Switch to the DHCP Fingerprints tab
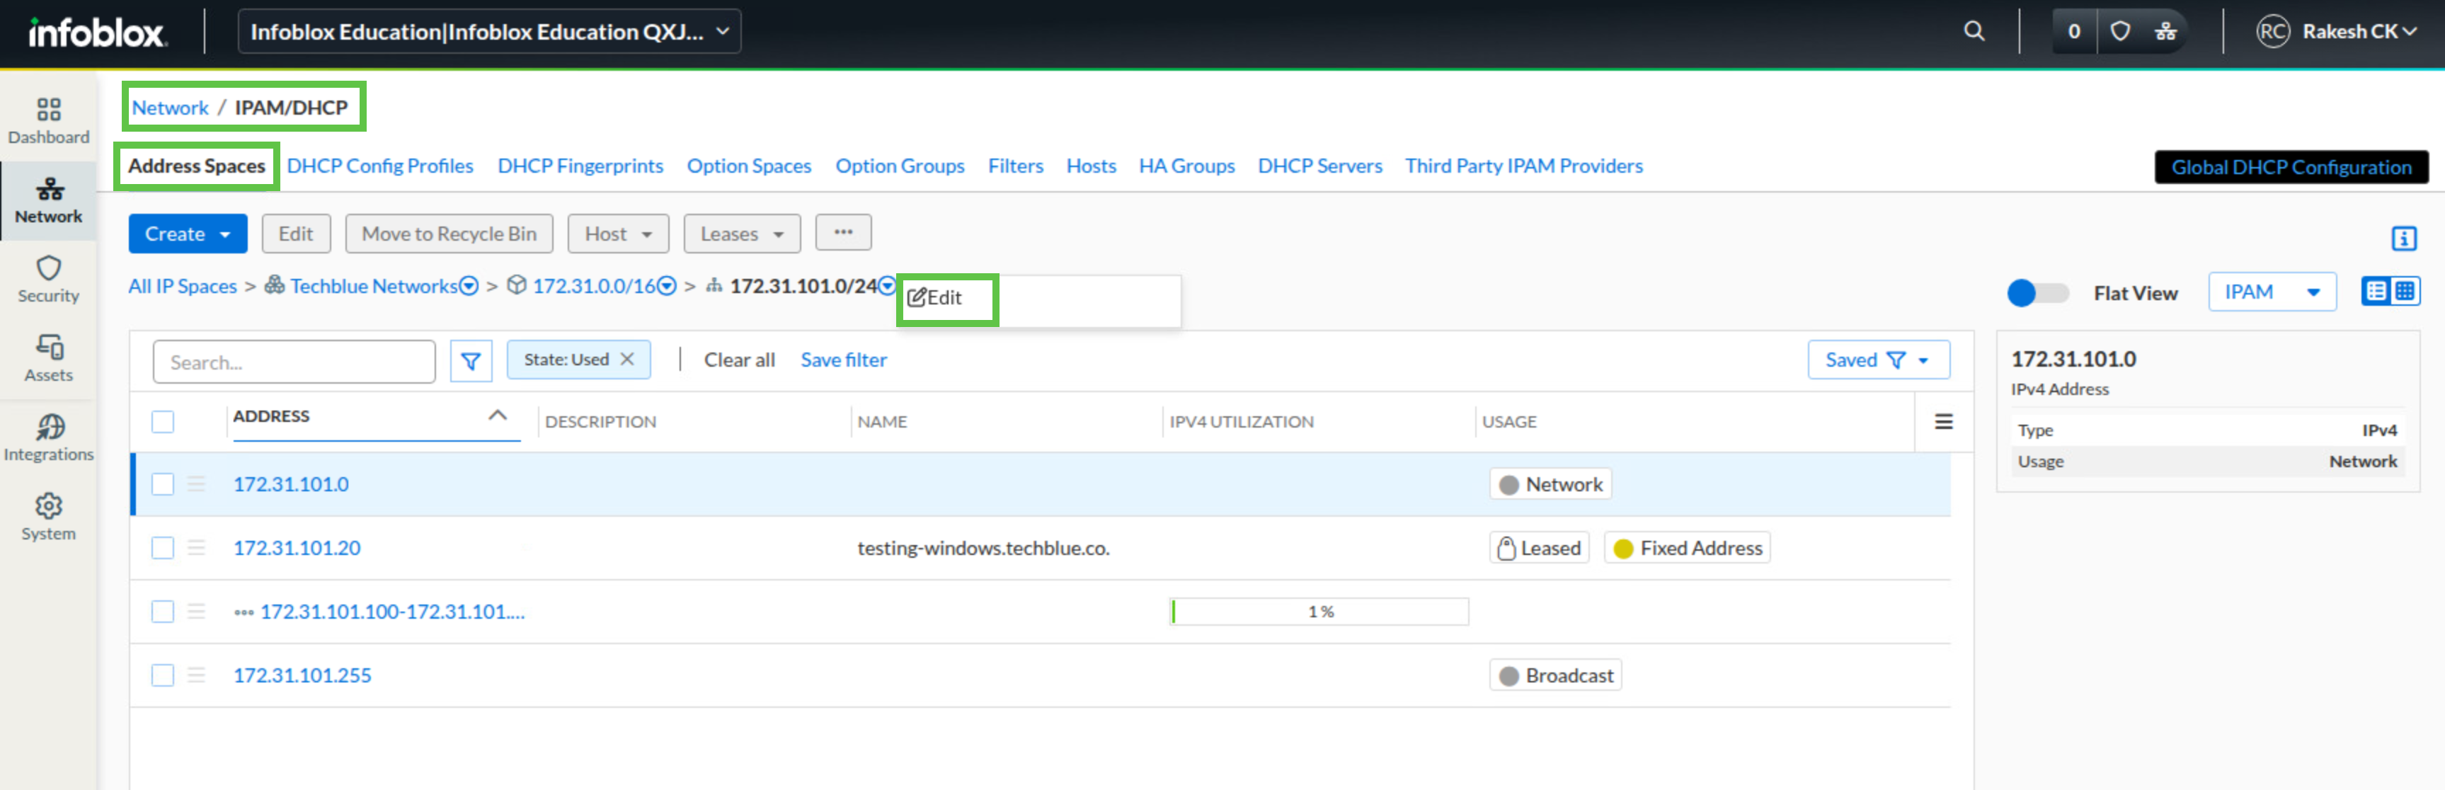 point(580,166)
